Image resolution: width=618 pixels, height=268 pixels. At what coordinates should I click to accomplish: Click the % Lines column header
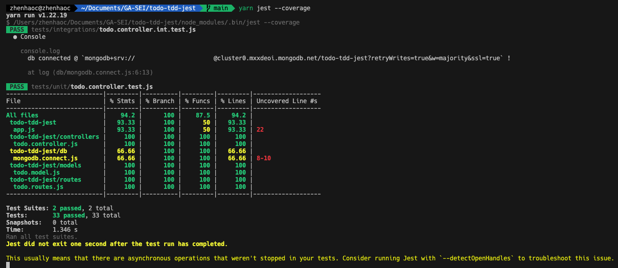(x=234, y=101)
